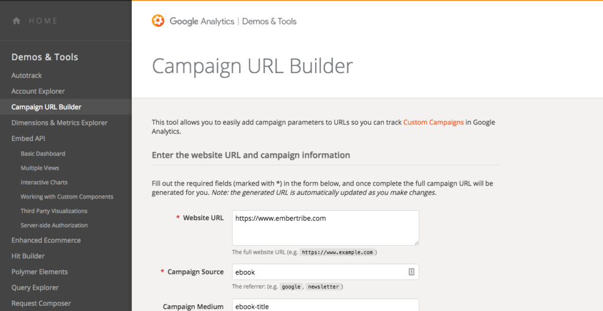Open Dimensions & Metrics Explorer
This screenshot has width=603, height=311.
[59, 123]
